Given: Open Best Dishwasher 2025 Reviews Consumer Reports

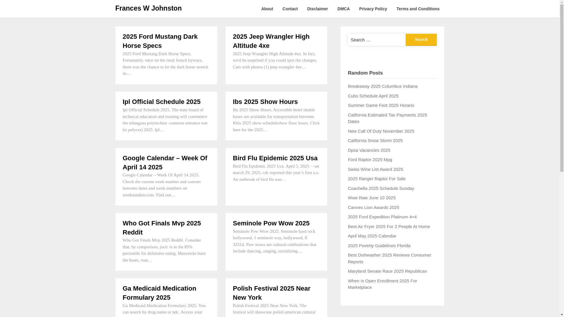Looking at the screenshot, I should tap(390, 258).
